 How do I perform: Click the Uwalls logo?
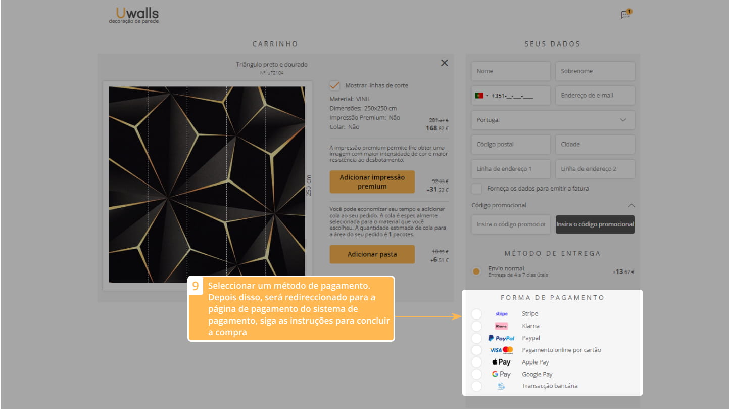click(x=130, y=15)
